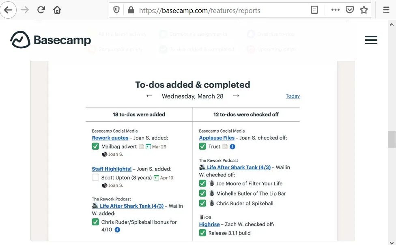Viewport: 396px width, 245px height.
Task: Uncheck the Mailbag advert to-do
Action: 95,146
